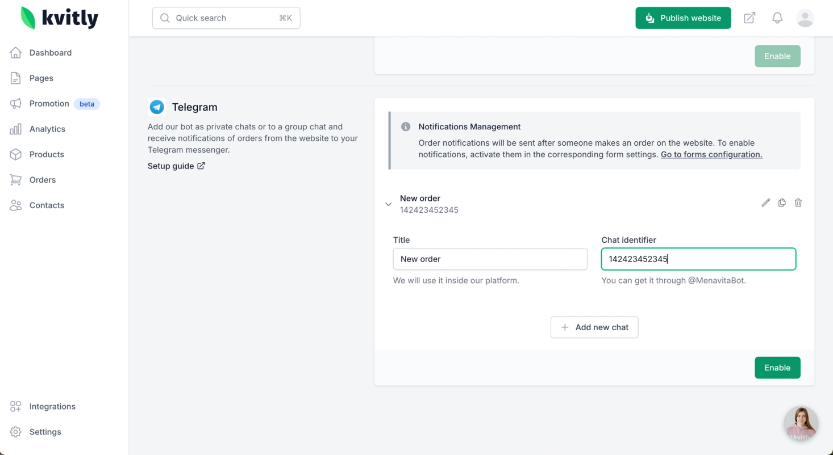Open the Dashboard menu item
This screenshot has height=455, width=833.
[x=50, y=53]
